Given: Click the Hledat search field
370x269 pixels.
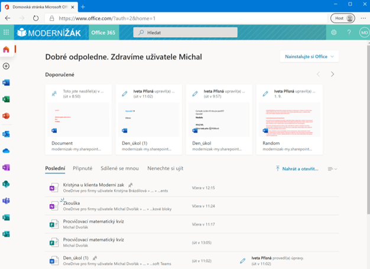Looking at the screenshot, I should [x=186, y=32].
